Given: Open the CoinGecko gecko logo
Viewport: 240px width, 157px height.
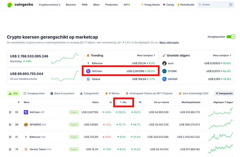Looking at the screenshot, I should click(x=10, y=5).
